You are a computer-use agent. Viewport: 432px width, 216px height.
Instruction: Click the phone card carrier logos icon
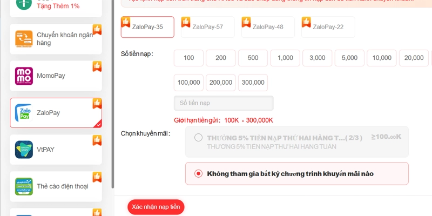click(24, 186)
